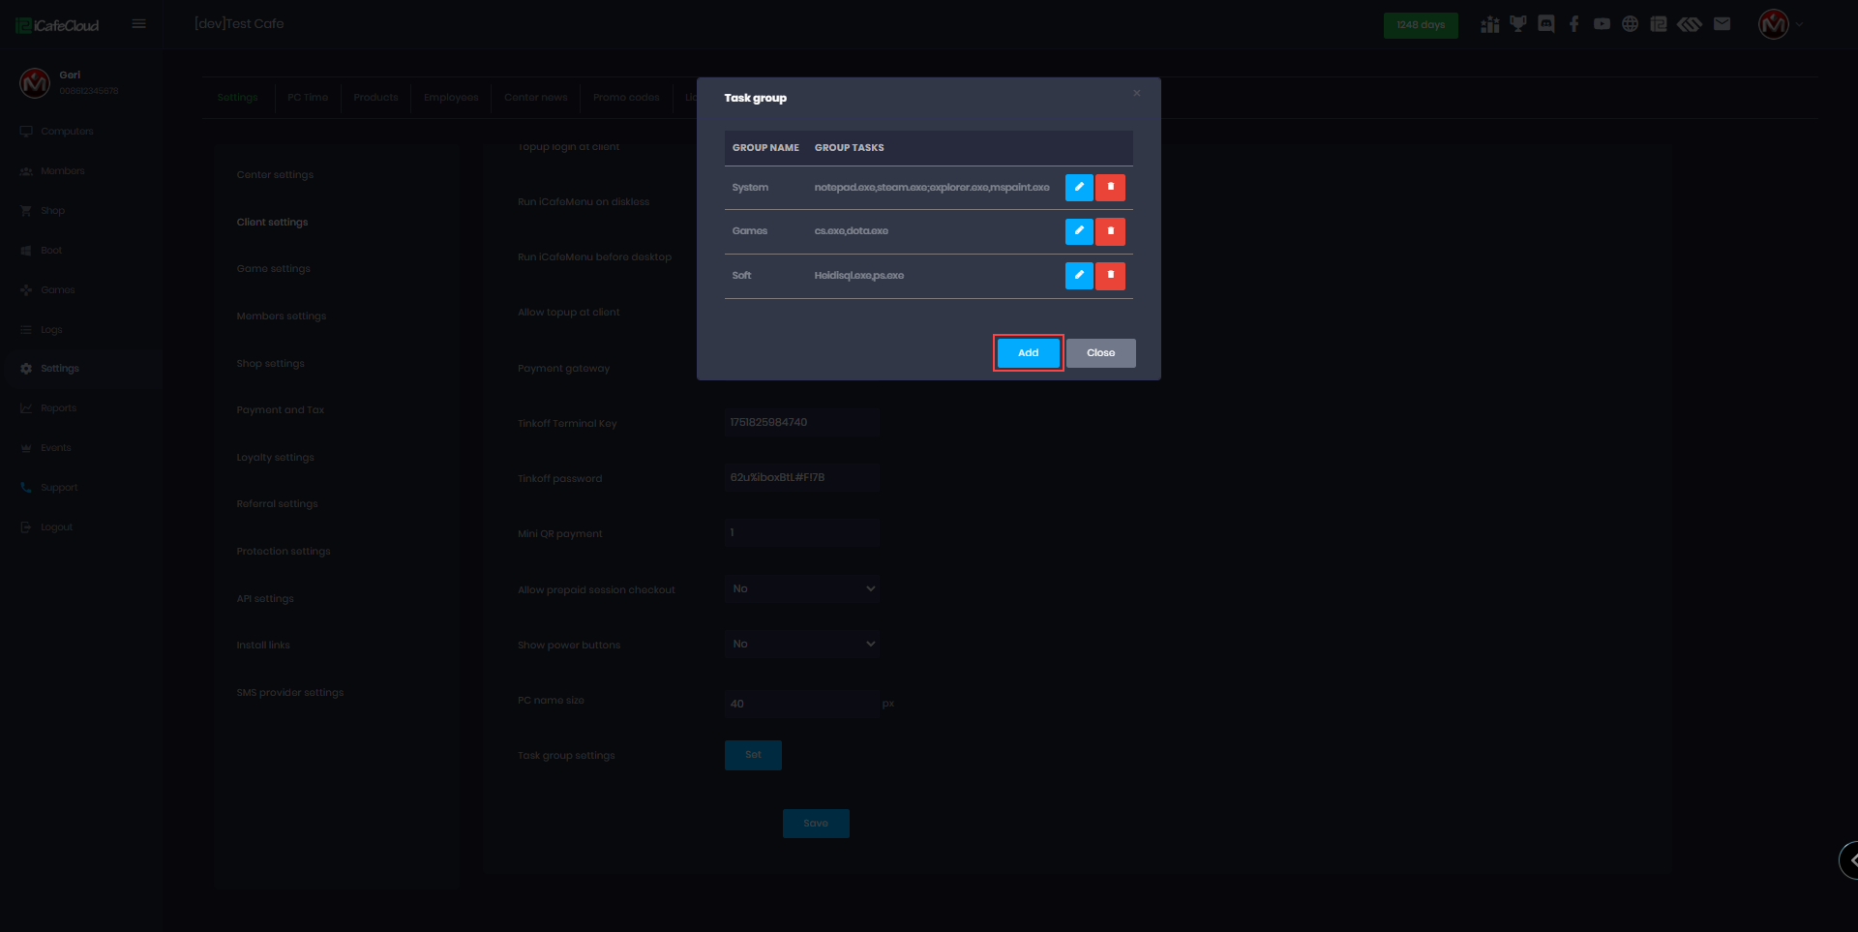Click the Close button in dialog
This screenshot has height=932, width=1858.
pos(1101,353)
